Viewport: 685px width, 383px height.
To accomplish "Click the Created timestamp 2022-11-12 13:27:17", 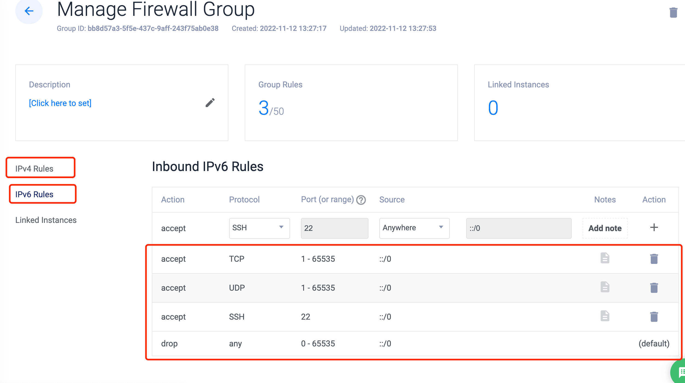I will [x=293, y=28].
